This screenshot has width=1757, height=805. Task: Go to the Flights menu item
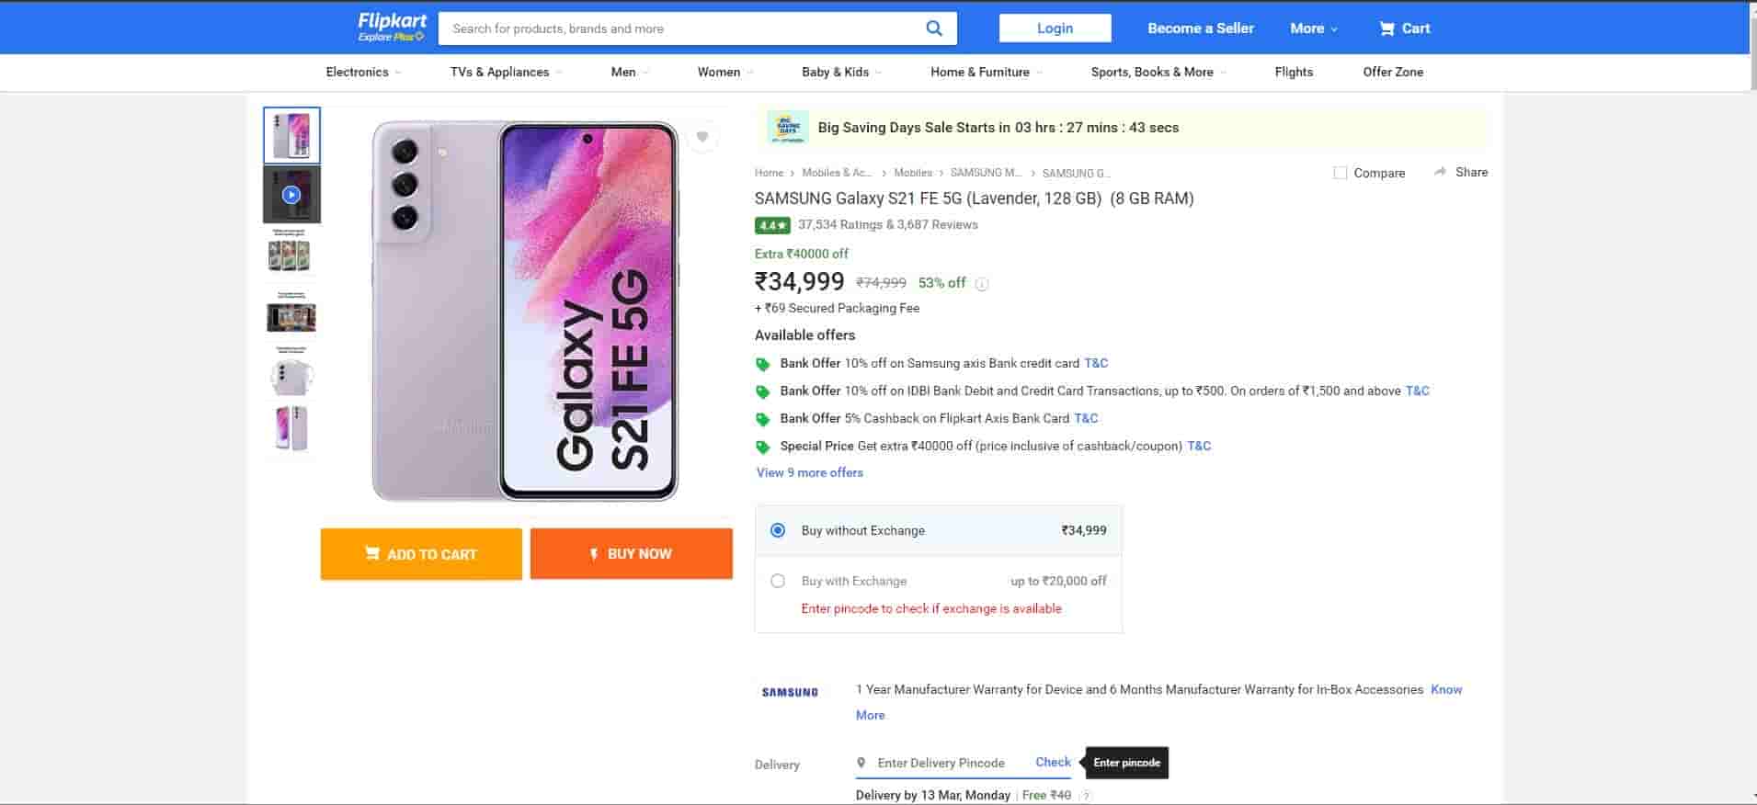pyautogui.click(x=1294, y=72)
